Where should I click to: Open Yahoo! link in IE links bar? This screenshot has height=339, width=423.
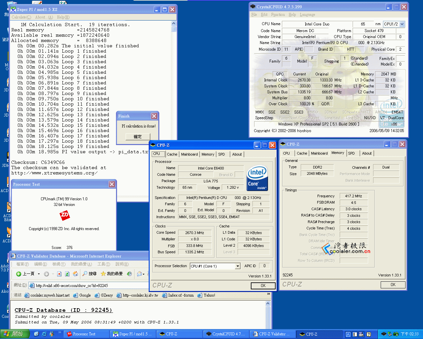tap(206, 295)
